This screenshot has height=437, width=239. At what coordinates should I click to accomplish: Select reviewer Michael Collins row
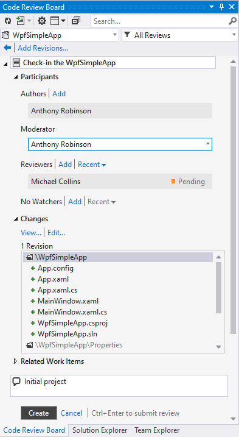coord(120,182)
